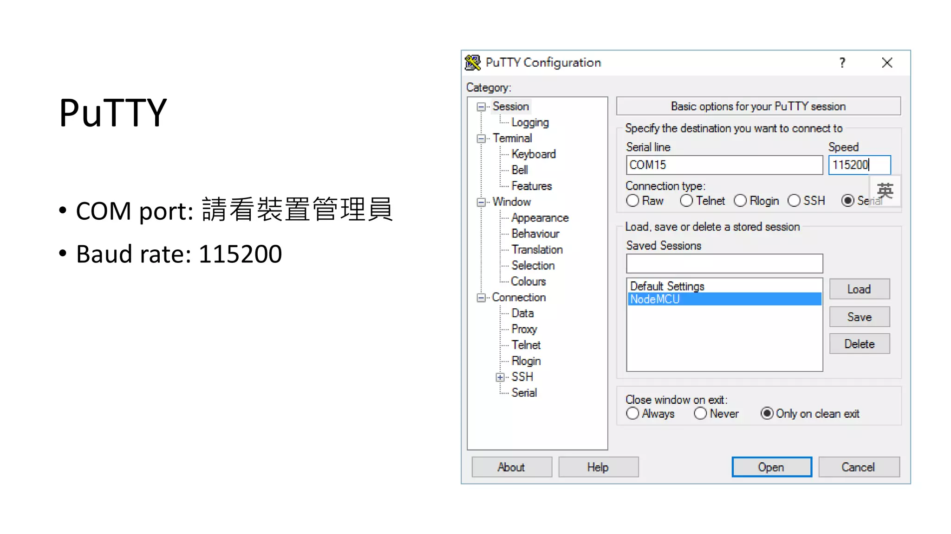Open the Behaviour category
This screenshot has width=951, height=534.
click(535, 234)
